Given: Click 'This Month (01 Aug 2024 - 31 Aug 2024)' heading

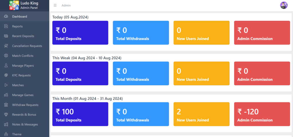Looking at the screenshot, I should (88, 98).
